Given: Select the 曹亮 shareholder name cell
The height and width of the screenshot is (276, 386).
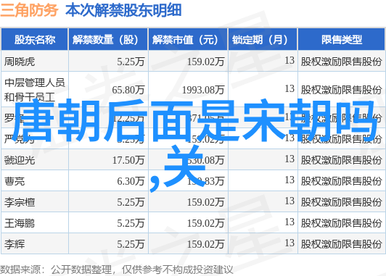Looking at the screenshot, I should [x=15, y=181].
